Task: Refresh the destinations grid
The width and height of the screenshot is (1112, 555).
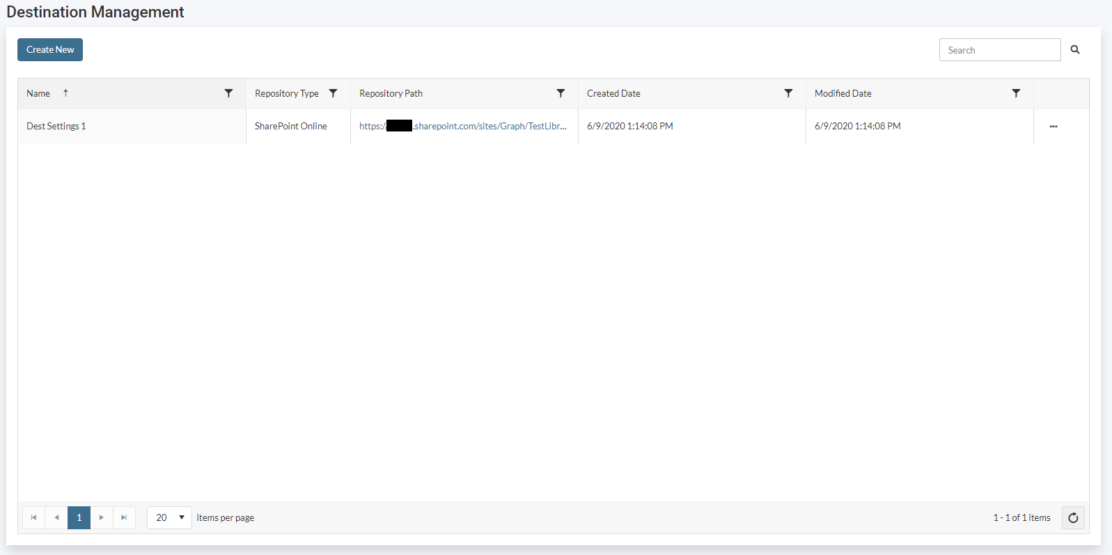Action: point(1073,517)
